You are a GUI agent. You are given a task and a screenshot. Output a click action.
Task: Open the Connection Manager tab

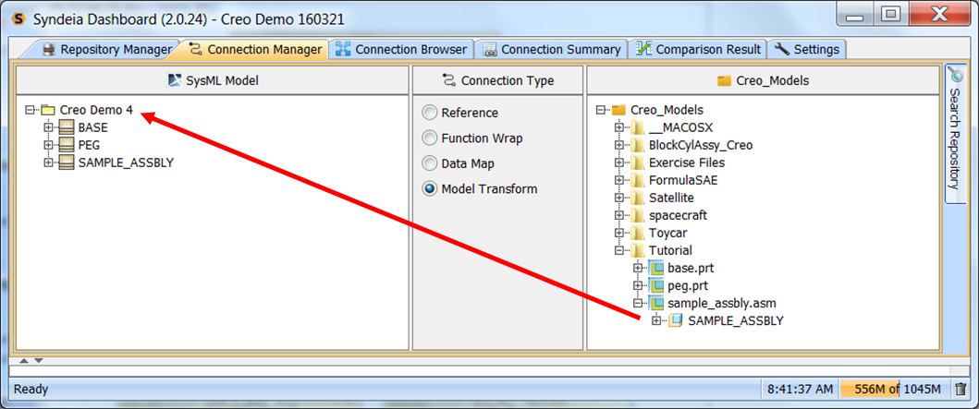pyautogui.click(x=256, y=49)
